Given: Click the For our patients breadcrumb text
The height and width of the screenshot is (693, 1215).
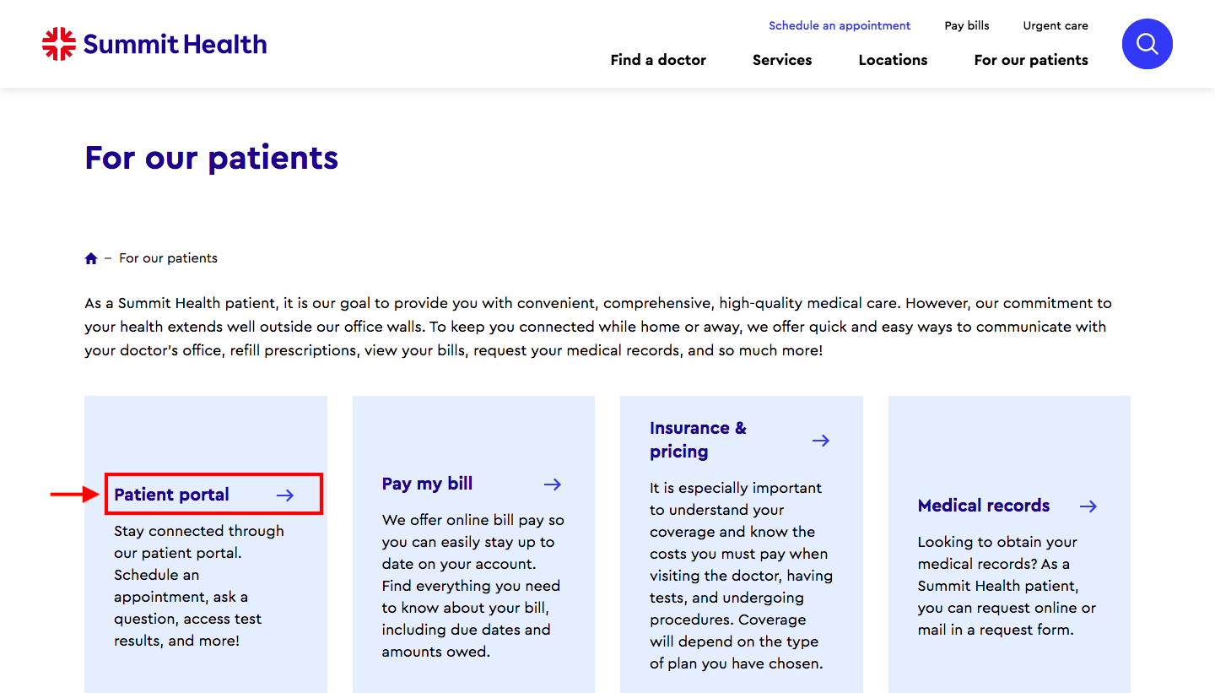Looking at the screenshot, I should click(168, 258).
